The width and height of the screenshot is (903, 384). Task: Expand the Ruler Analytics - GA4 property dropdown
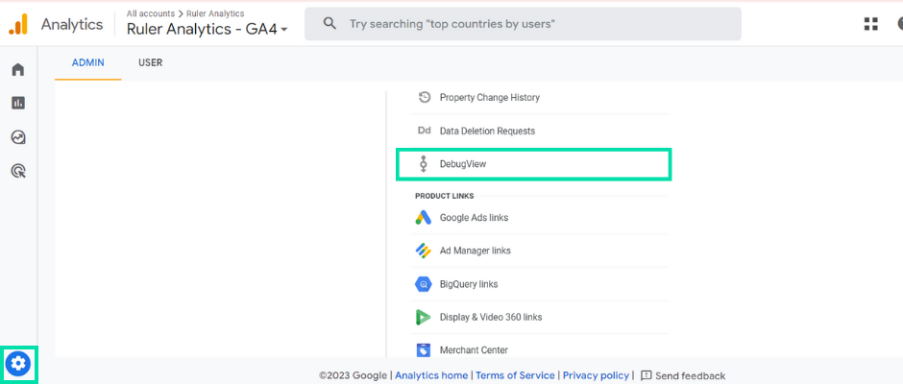pyautogui.click(x=207, y=29)
